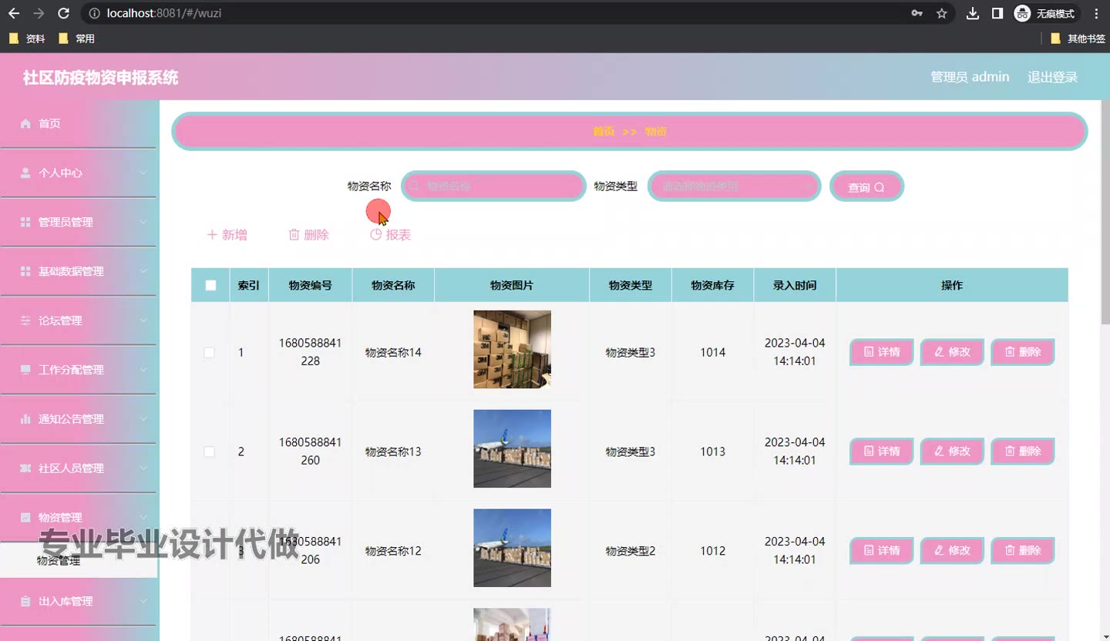1110x641 pixels.
Task: Expand the 通知公告管理 submenu arrow
Action: [x=143, y=419]
